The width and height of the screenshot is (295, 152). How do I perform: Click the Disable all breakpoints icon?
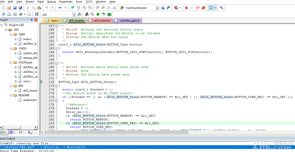[x=198, y=8]
